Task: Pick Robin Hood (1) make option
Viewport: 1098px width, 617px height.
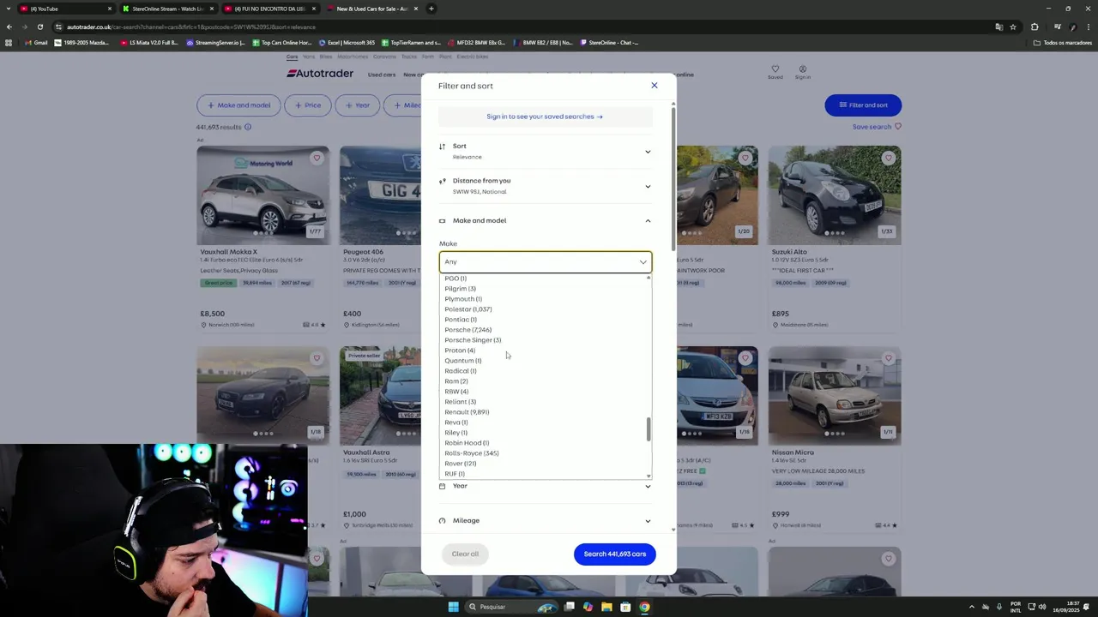Action: tap(467, 443)
